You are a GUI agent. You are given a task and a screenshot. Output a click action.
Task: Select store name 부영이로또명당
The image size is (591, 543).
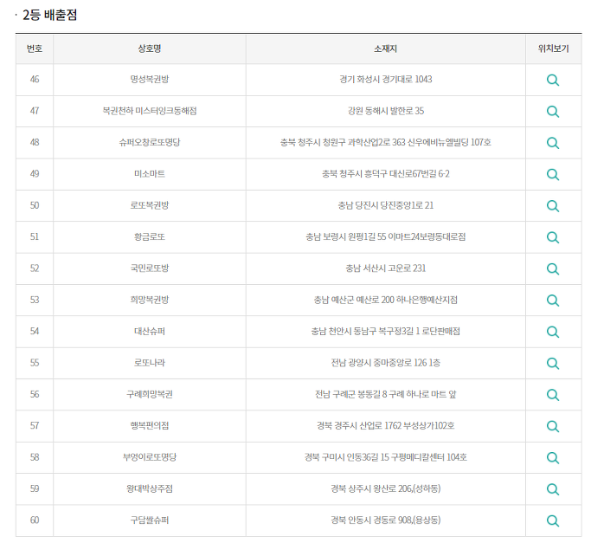(x=150, y=457)
